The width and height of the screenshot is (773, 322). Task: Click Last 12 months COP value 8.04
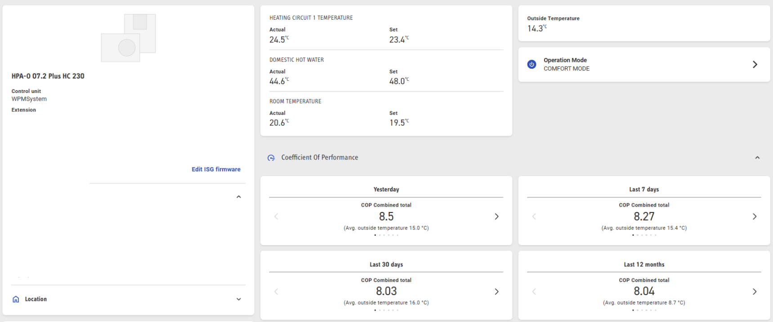644,291
